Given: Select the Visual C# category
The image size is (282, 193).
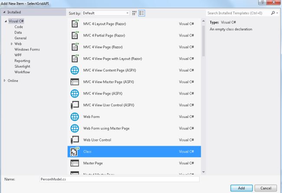Looking at the screenshot, I should coord(16,21).
